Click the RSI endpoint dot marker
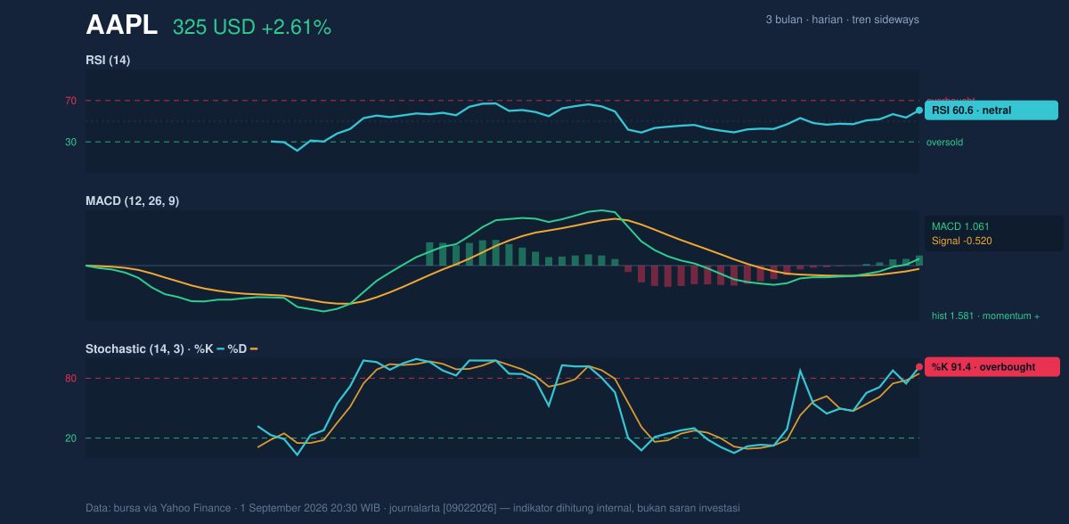The width and height of the screenshot is (1069, 524). point(919,111)
